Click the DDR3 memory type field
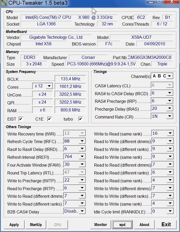 coord(30,57)
